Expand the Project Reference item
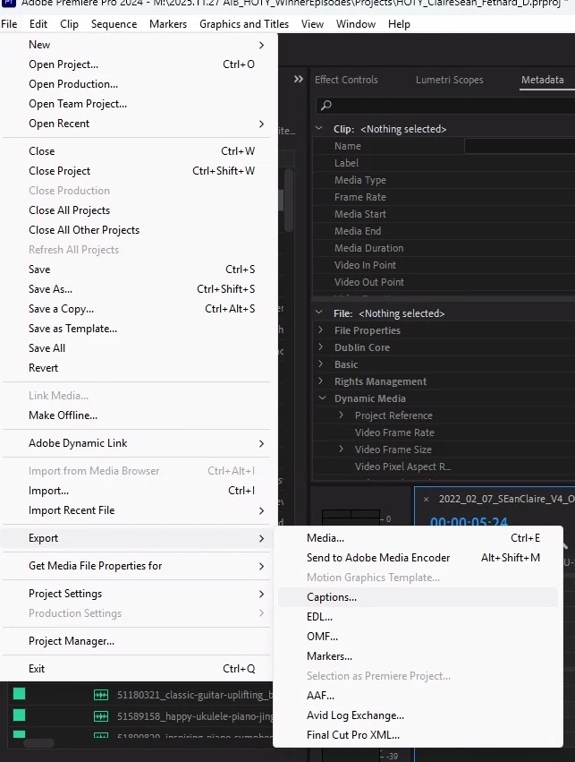 point(341,415)
